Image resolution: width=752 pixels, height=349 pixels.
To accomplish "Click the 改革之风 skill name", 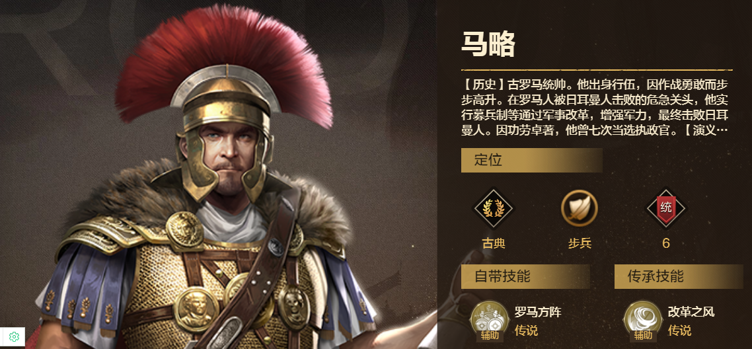I will point(691,313).
